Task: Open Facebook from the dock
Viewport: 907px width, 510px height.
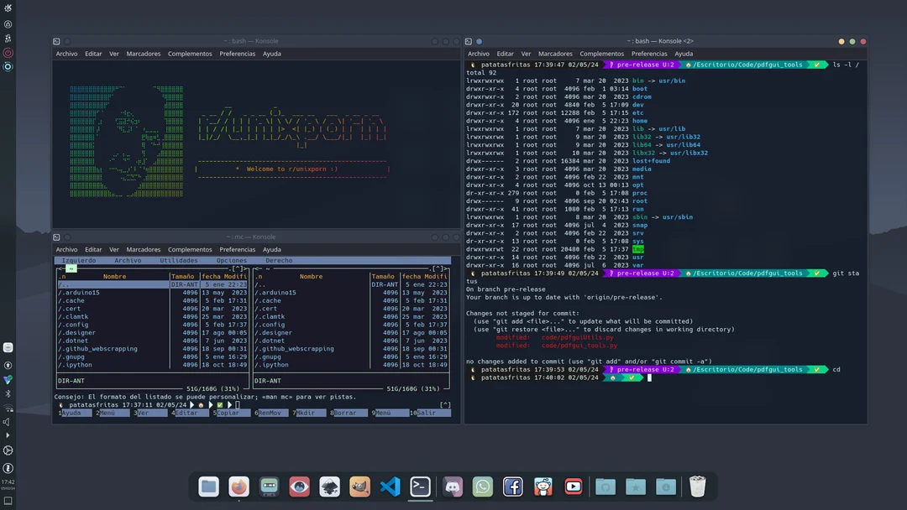Action: 513,487
